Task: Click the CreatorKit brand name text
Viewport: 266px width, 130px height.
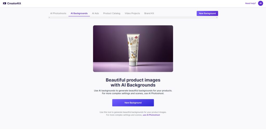Action: [x=14, y=3]
